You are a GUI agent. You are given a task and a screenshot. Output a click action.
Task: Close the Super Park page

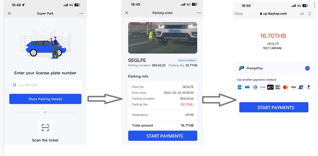pyautogui.click(x=9, y=14)
